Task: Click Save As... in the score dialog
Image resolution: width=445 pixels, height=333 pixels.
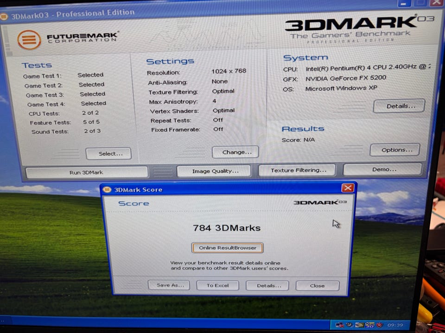Action: pyautogui.click(x=169, y=285)
